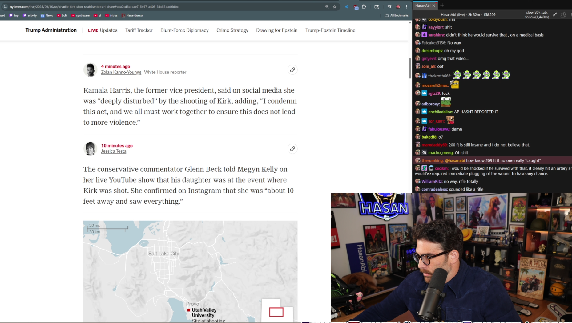Click the chat moderation sword icon
572x323 pixels.
[555, 14]
